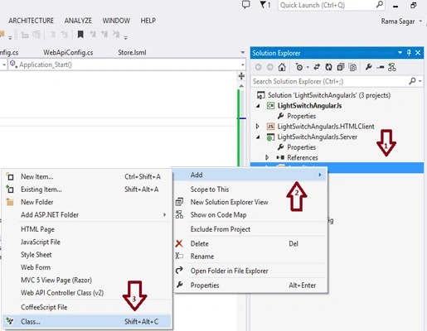The width and height of the screenshot is (427, 331).
Task: Toggle the pin on Solution Explorer panel
Action: point(409,53)
